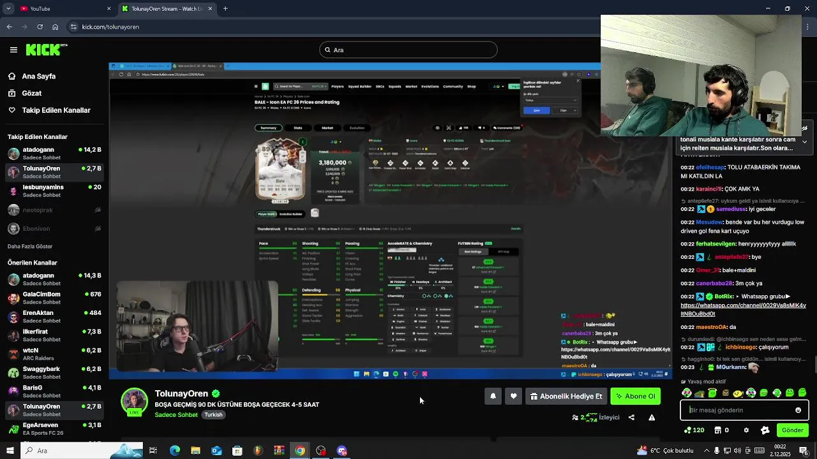The width and height of the screenshot is (817, 459).
Task: Select the TolunayOren Stream browser tab
Action: tap(166, 8)
